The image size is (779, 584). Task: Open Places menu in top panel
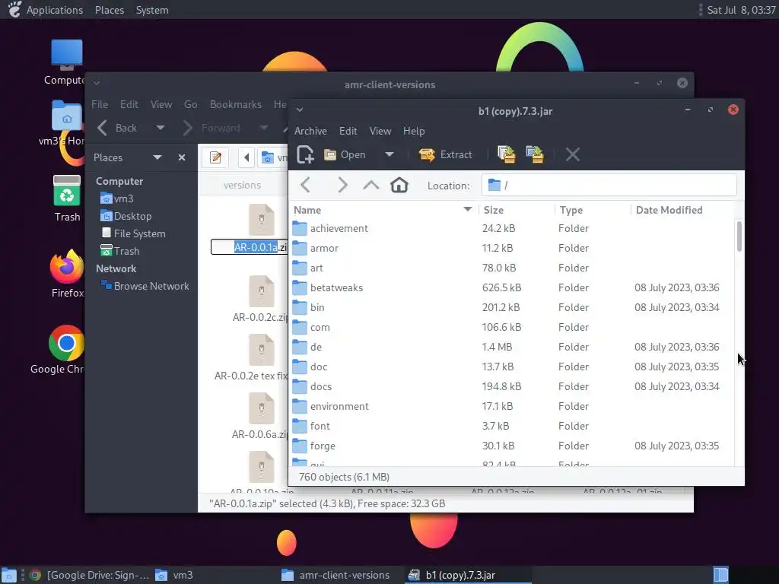tap(110, 10)
